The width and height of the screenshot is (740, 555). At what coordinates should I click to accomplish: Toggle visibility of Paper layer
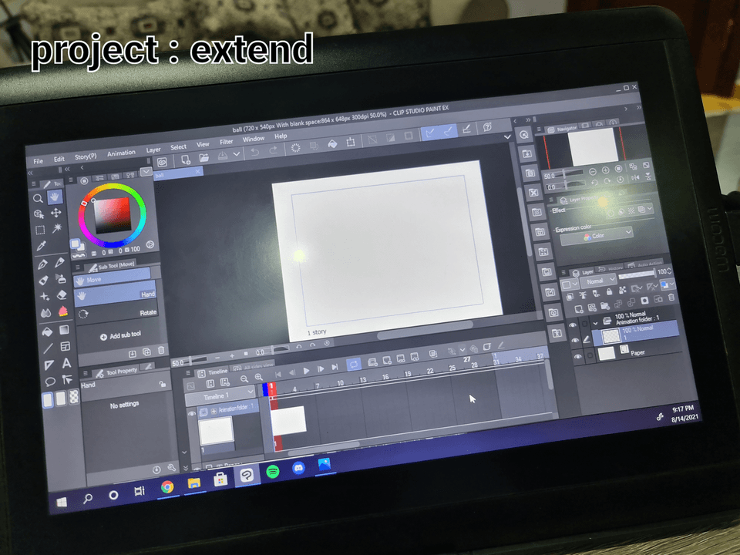click(577, 357)
